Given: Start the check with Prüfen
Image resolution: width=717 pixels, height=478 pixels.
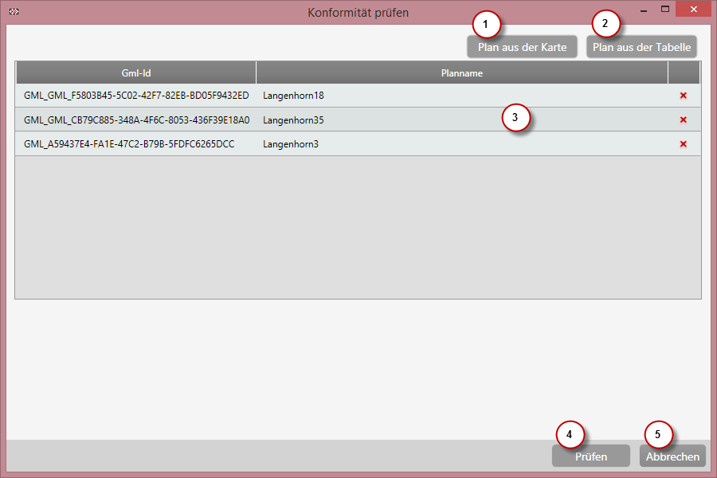Looking at the screenshot, I should [590, 456].
